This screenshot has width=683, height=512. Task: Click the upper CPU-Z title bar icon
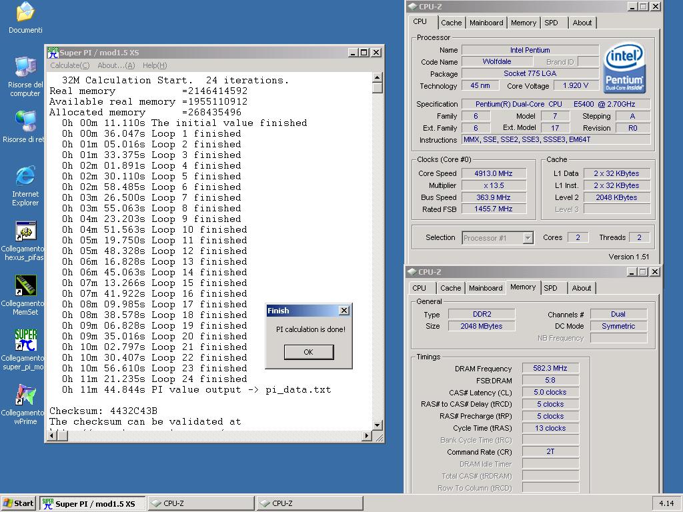pos(412,7)
